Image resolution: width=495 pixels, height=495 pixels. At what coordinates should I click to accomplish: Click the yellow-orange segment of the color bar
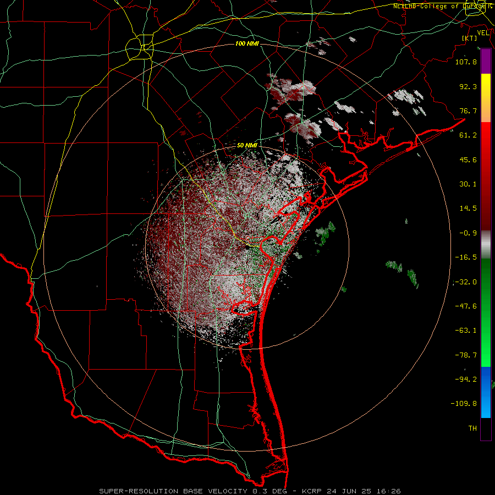tap(486, 98)
